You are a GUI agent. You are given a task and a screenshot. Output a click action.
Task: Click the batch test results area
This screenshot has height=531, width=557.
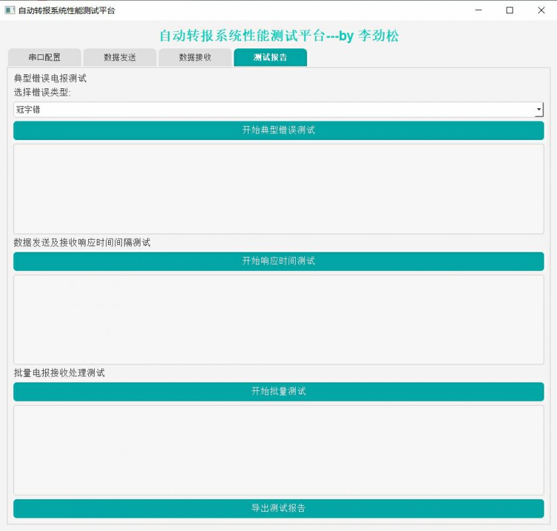(x=278, y=449)
